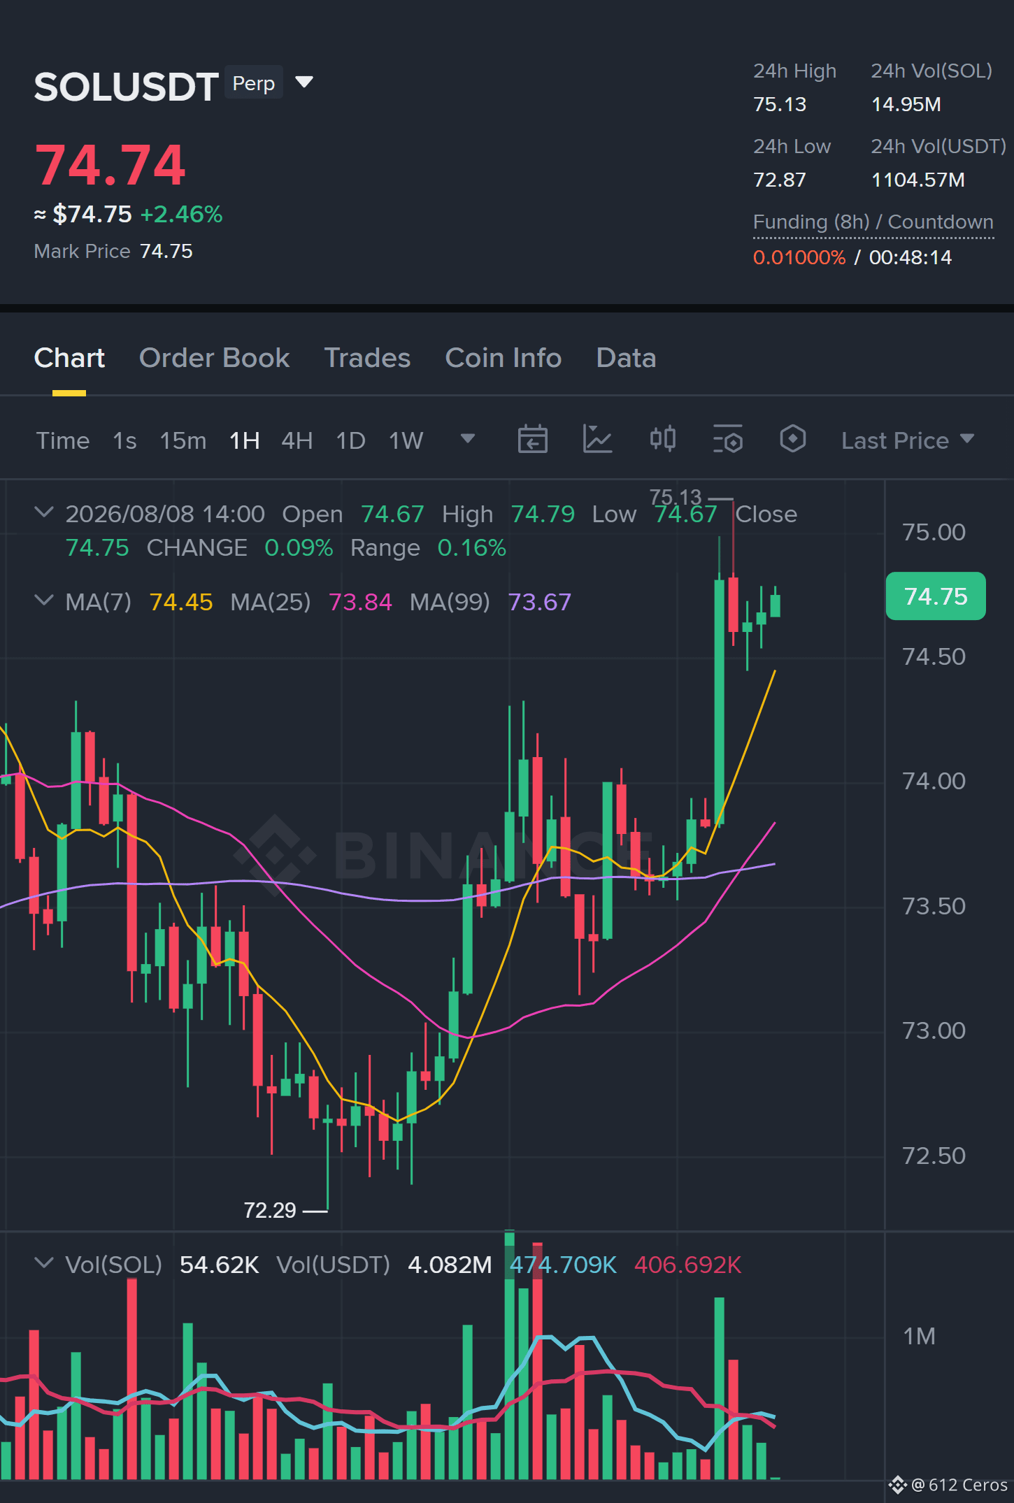
Task: Click the hexagon chart tools icon
Action: tap(792, 440)
